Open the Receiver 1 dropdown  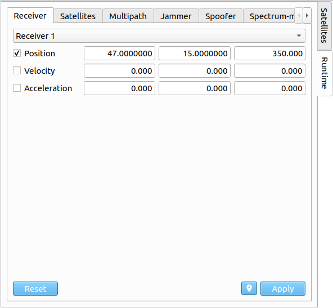[159, 35]
